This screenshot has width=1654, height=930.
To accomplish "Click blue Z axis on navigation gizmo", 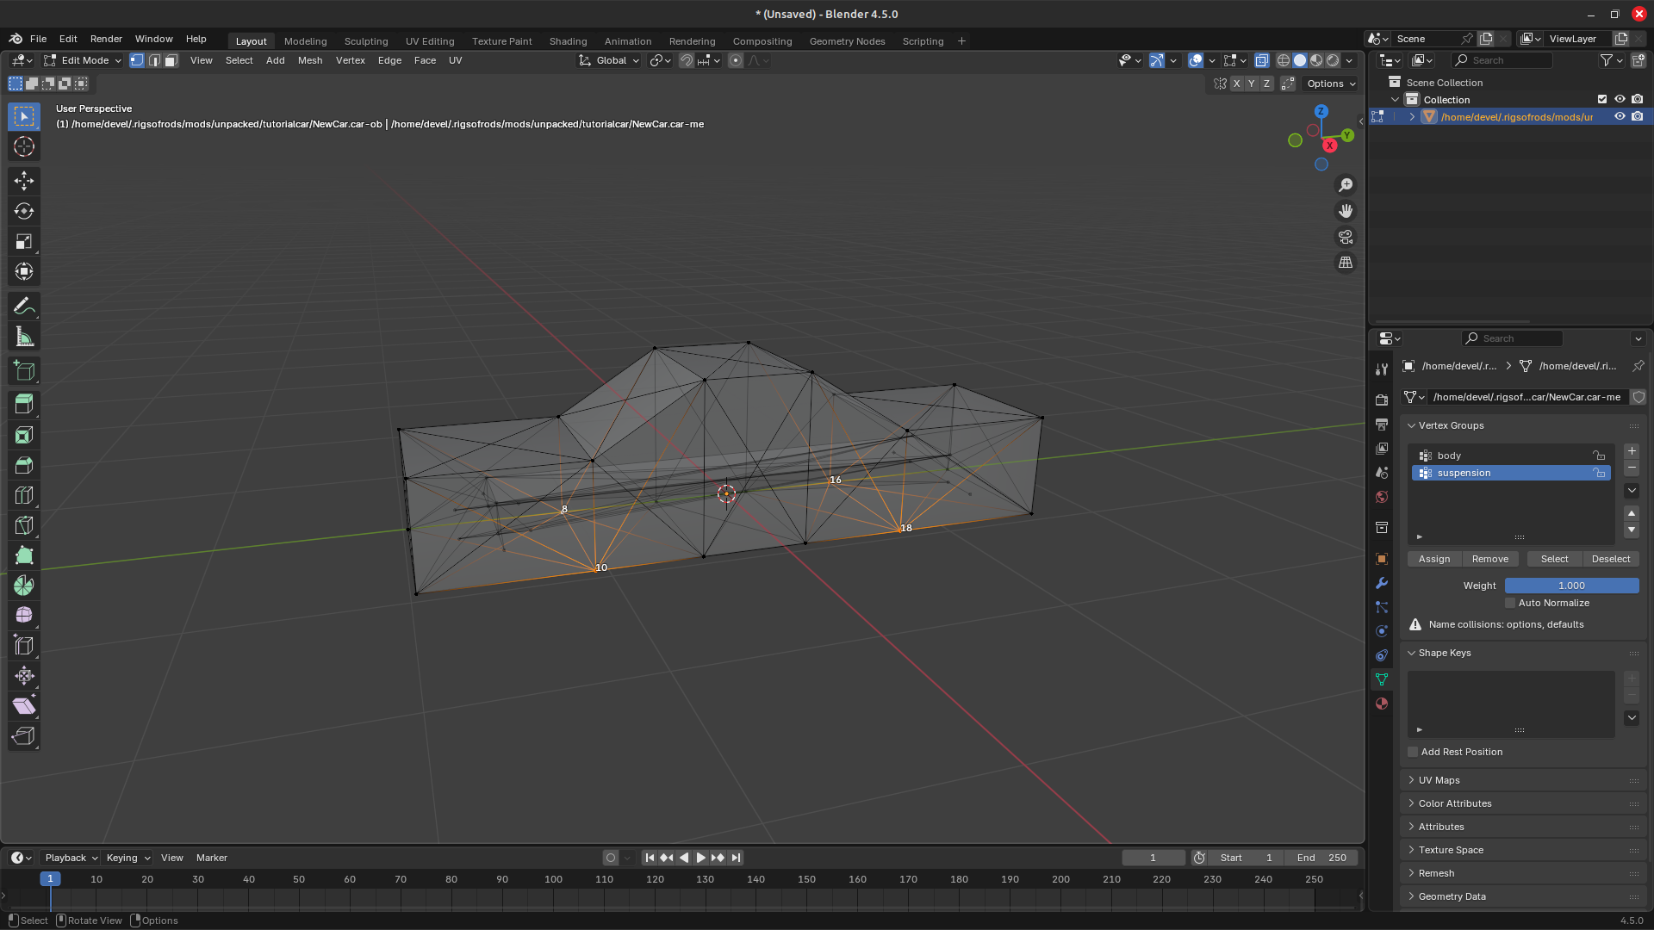I will [1321, 112].
